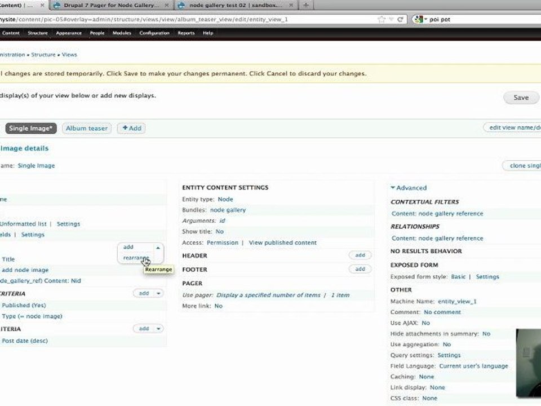Open format Settings link beside Unformatted list
The image size is (541, 406).
pyautogui.click(x=68, y=224)
